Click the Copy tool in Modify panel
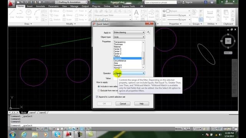 (54, 15)
